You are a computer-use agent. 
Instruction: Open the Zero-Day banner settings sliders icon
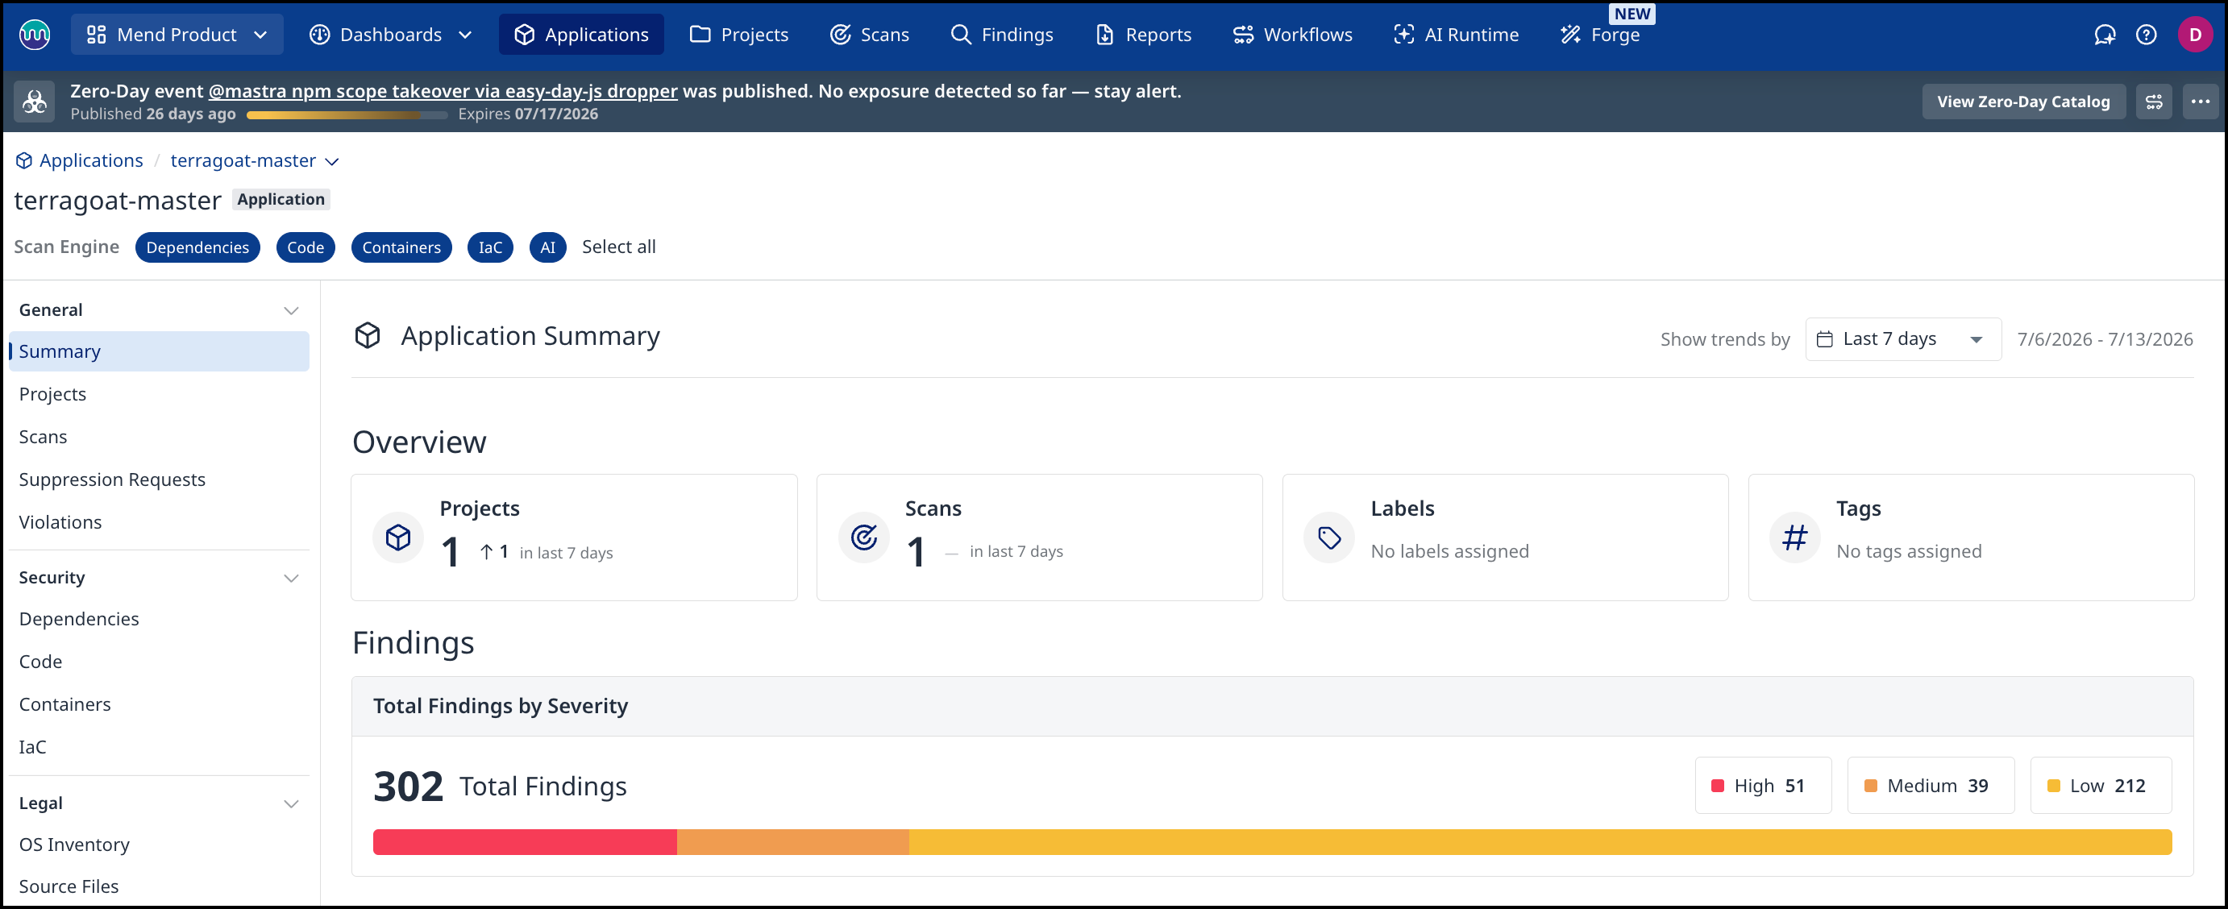point(2154,102)
